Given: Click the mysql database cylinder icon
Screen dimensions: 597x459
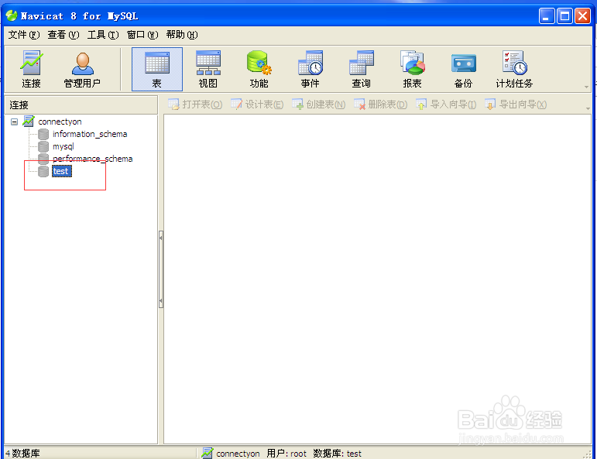Looking at the screenshot, I should [43, 146].
